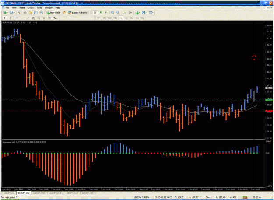Toggle Chart Shift icon
274x200 pixels.
click(x=130, y=13)
